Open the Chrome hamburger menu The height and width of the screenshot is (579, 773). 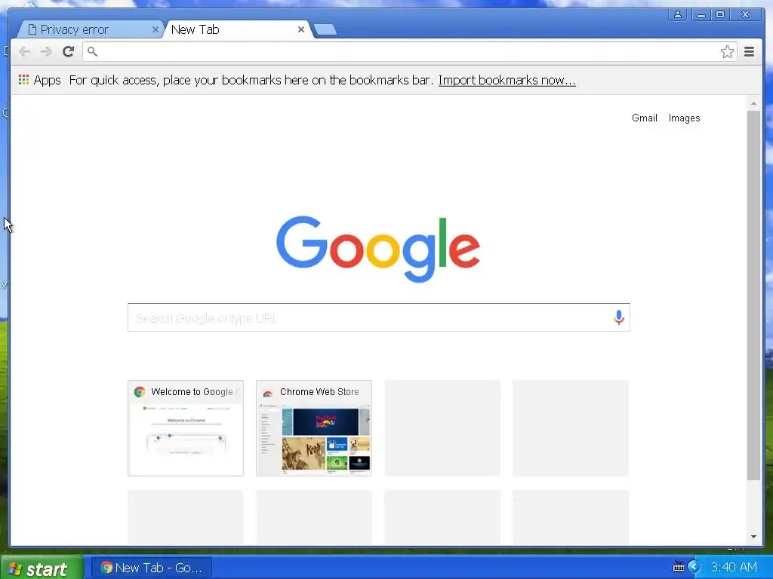pyautogui.click(x=749, y=52)
